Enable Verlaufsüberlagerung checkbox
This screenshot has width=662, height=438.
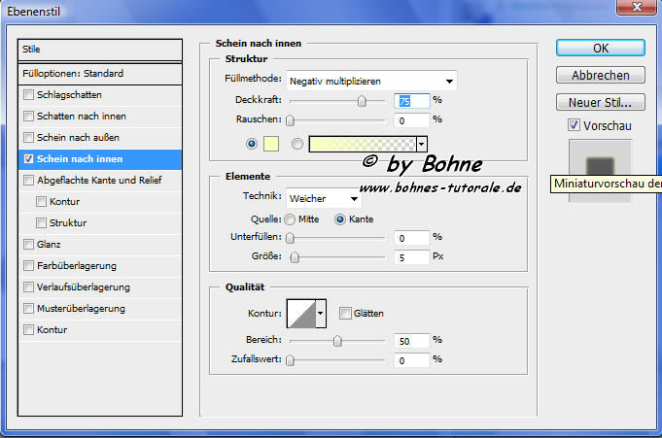pos(28,286)
